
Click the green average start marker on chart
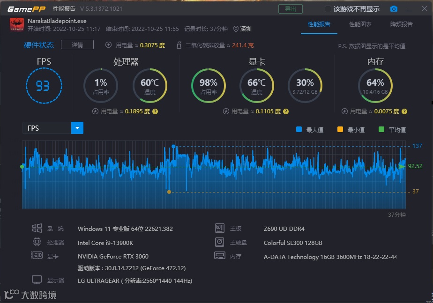[x=22, y=167]
